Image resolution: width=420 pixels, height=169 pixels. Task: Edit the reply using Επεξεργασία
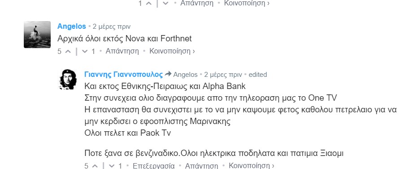tap(154, 166)
